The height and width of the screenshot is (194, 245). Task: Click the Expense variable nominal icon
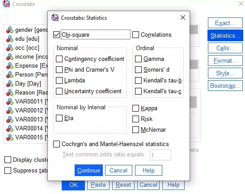click(x=10, y=65)
